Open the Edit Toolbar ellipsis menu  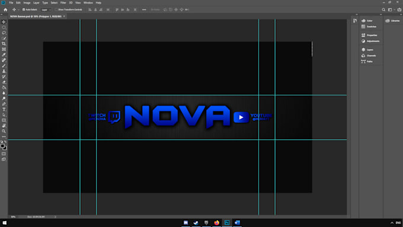[x=4, y=136]
